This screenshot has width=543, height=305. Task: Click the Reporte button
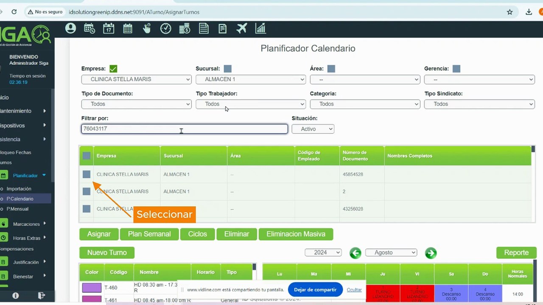click(x=516, y=253)
